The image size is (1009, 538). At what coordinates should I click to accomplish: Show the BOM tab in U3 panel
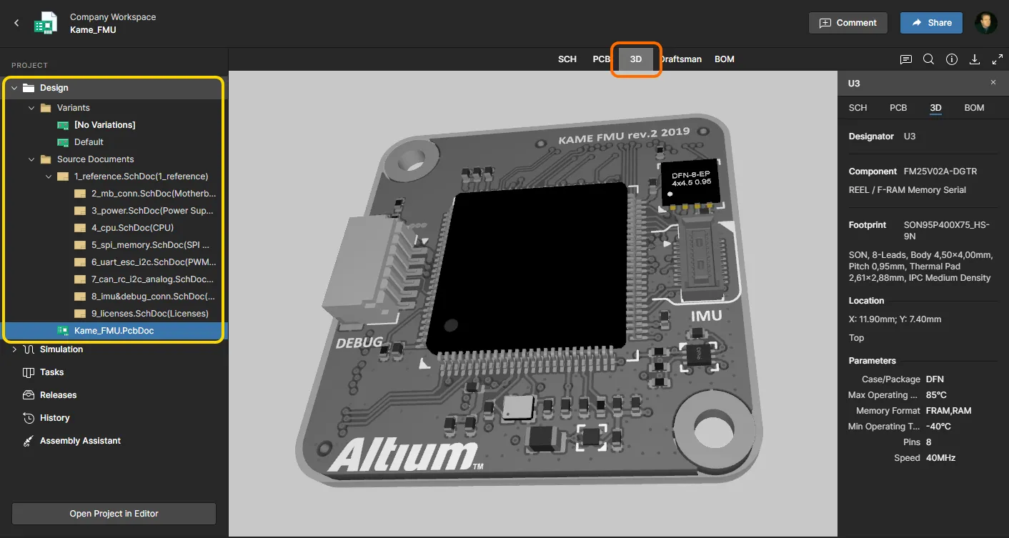click(x=974, y=108)
